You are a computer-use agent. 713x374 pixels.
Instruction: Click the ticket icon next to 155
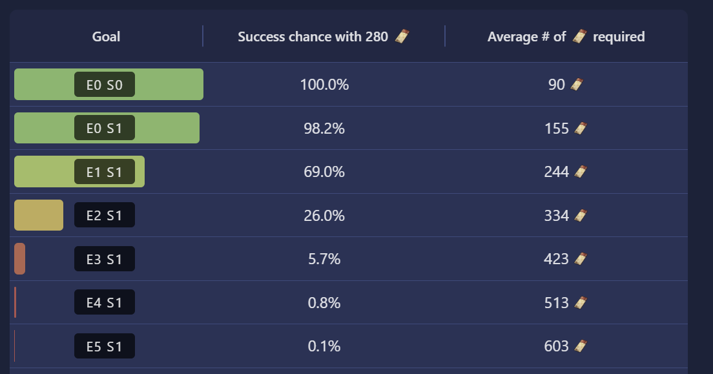[580, 129]
